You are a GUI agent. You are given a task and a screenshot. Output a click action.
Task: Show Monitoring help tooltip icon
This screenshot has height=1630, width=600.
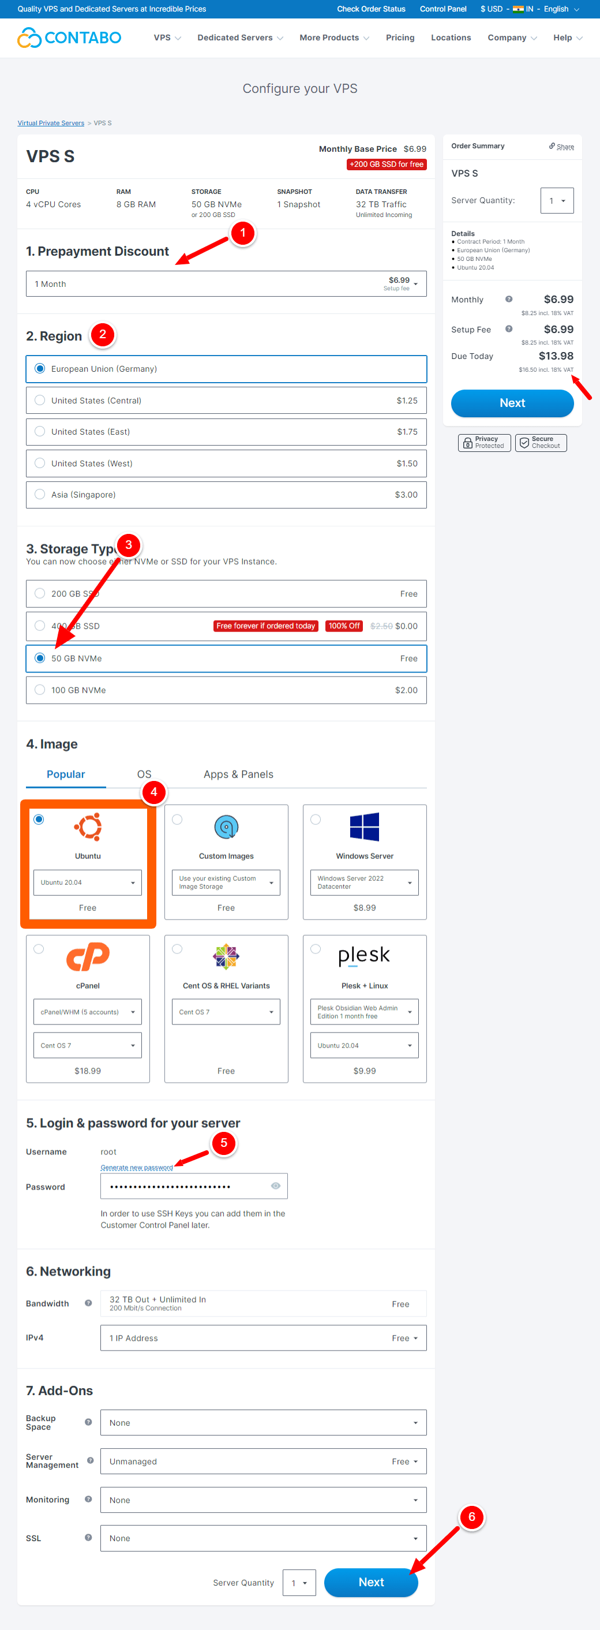click(88, 1499)
